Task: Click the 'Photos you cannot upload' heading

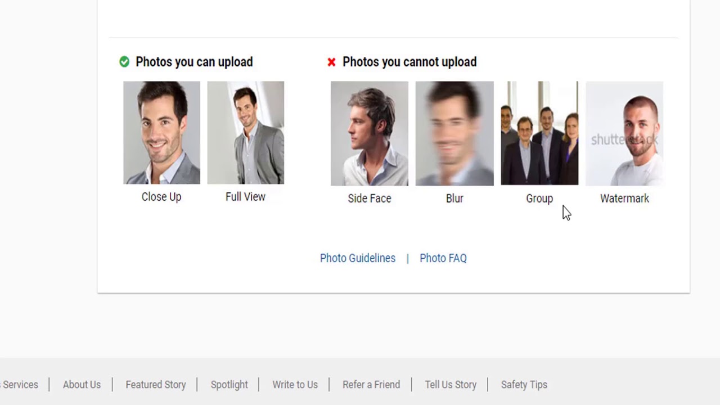Action: (409, 62)
